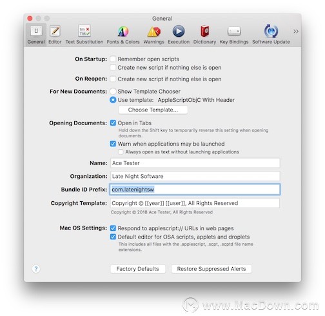The height and width of the screenshot is (316, 325).
Task: Focus the Name field containing Ace Tester
Action: pyautogui.click(x=195, y=163)
